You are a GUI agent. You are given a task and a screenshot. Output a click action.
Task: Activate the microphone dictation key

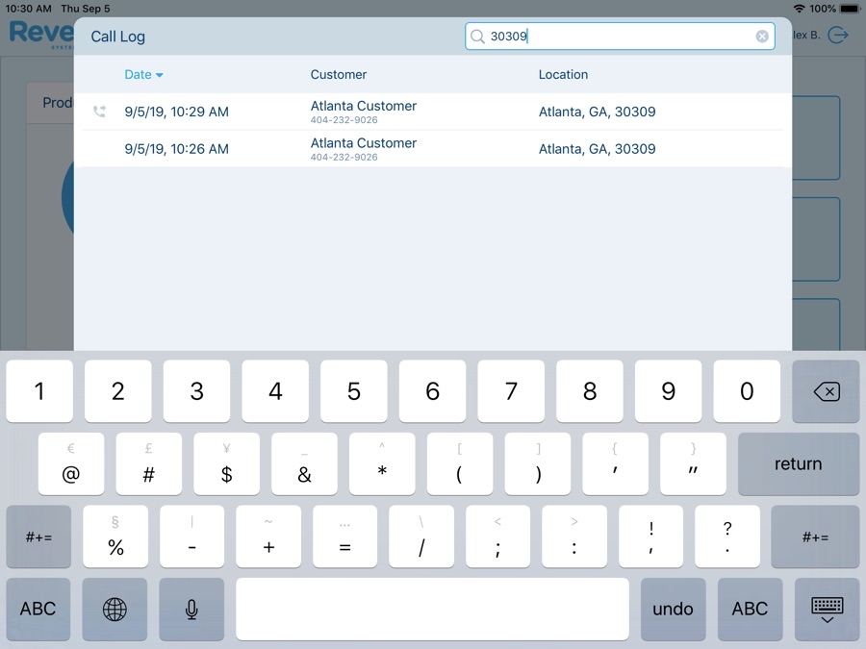[x=191, y=609]
